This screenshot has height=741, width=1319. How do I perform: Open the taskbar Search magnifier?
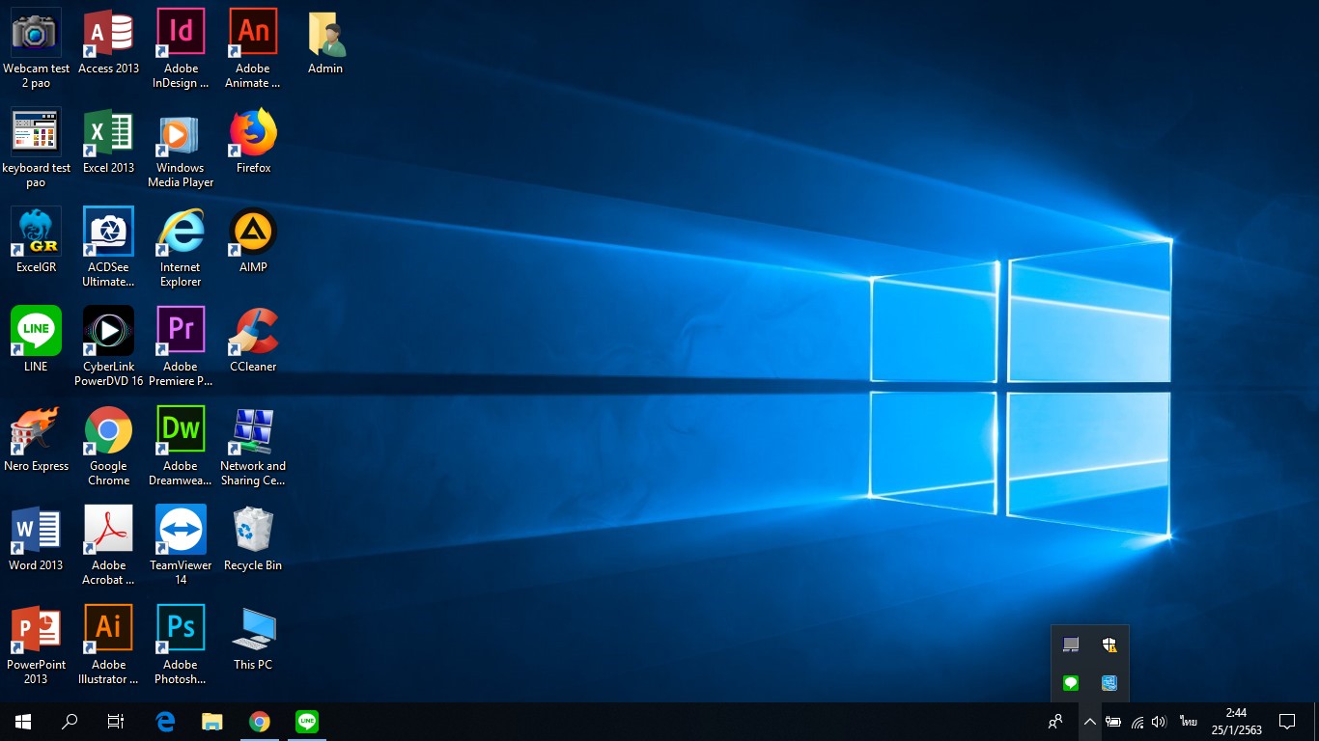(70, 722)
